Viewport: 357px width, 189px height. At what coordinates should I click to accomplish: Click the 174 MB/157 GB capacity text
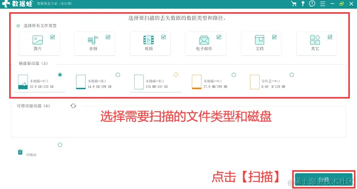tap(157, 87)
